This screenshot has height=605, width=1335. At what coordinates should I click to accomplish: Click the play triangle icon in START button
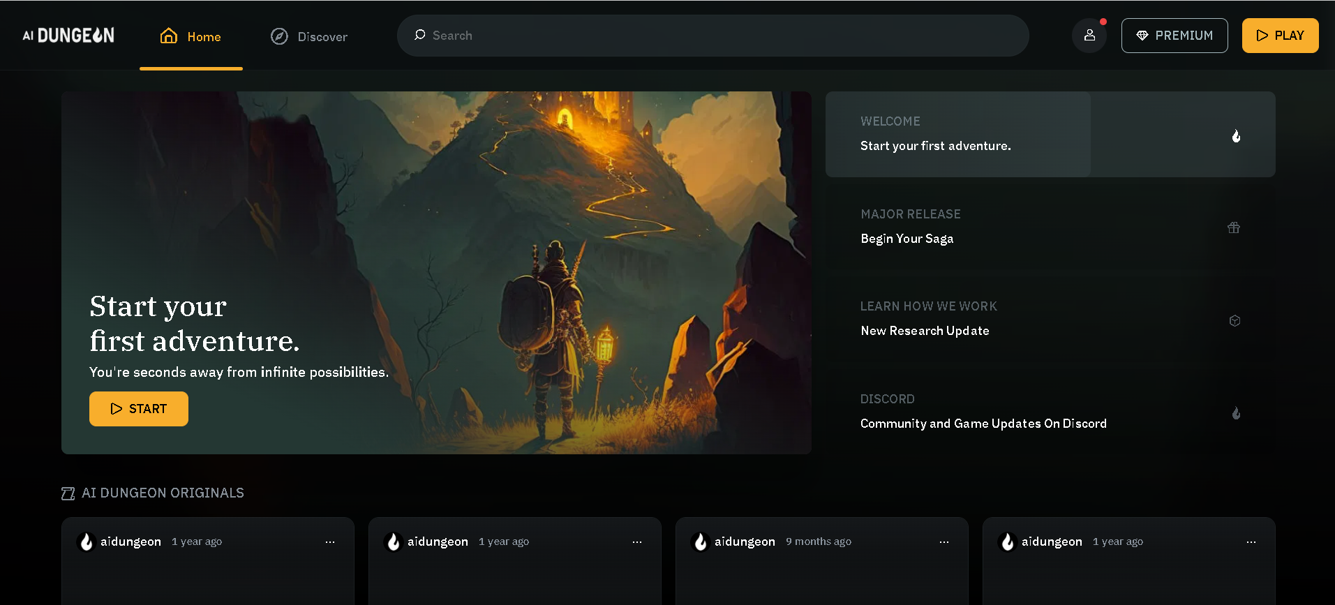click(117, 409)
